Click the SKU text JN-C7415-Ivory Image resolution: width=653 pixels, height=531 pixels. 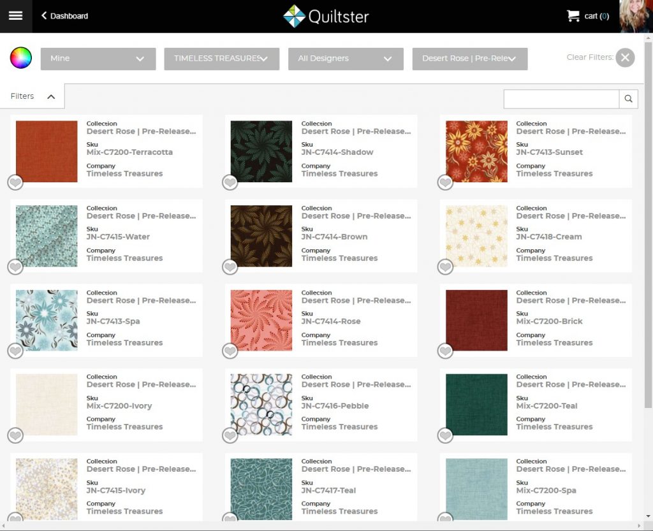pos(116,490)
